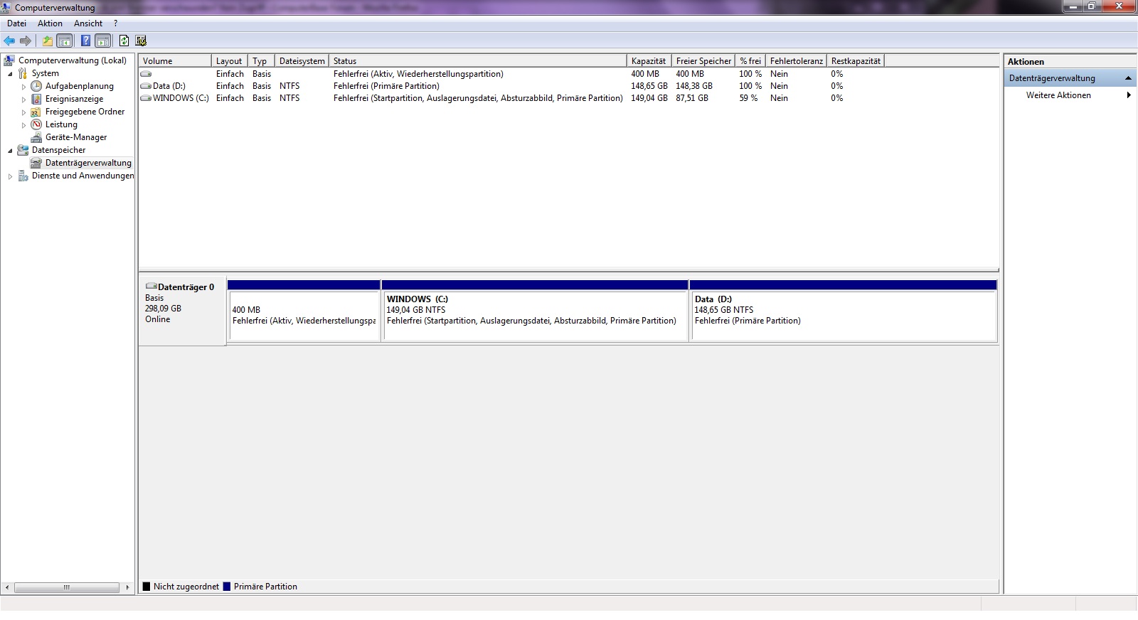The width and height of the screenshot is (1138, 620).
Task: Expand the Leistung tree node
Action: pos(23,125)
